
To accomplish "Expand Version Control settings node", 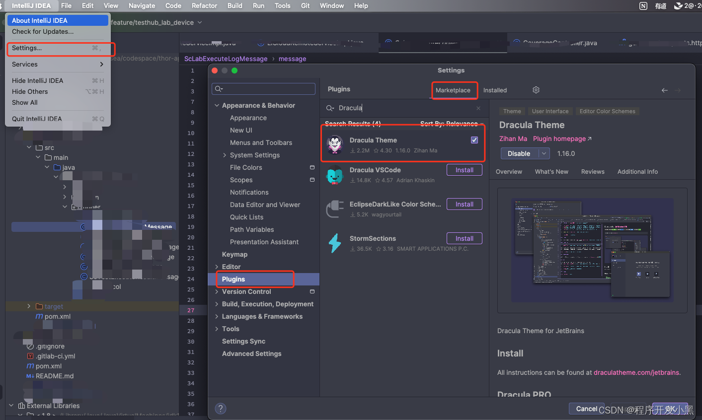I will coord(217,291).
